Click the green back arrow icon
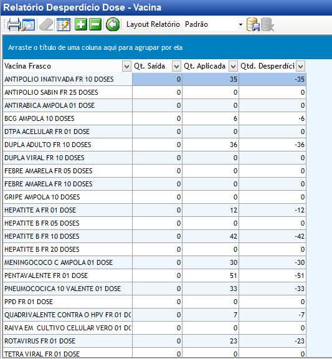Viewport: 332px width, 359px height. tap(113, 24)
